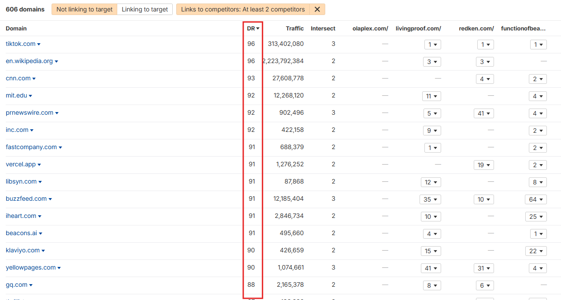
Task: Sort table by Traffic column
Action: [x=294, y=28]
